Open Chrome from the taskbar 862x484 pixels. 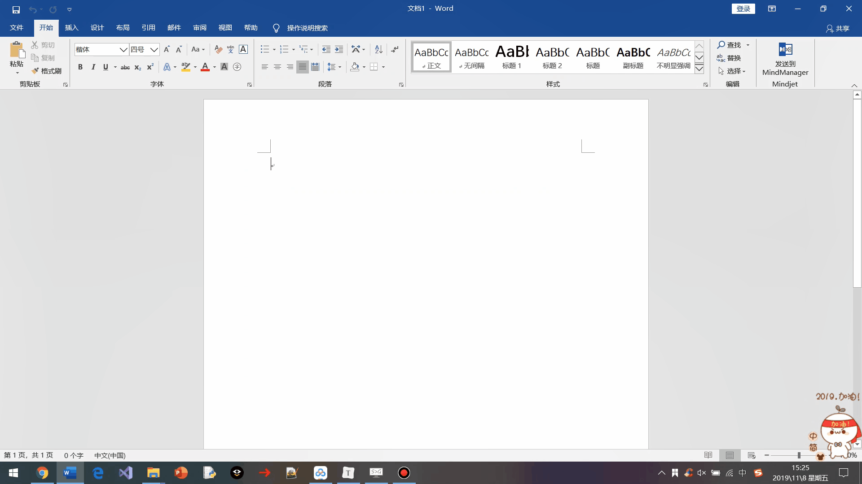point(42,473)
